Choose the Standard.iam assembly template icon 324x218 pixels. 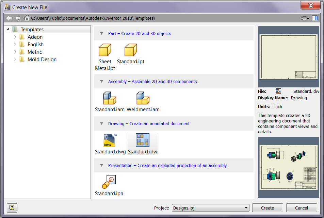[110, 98]
